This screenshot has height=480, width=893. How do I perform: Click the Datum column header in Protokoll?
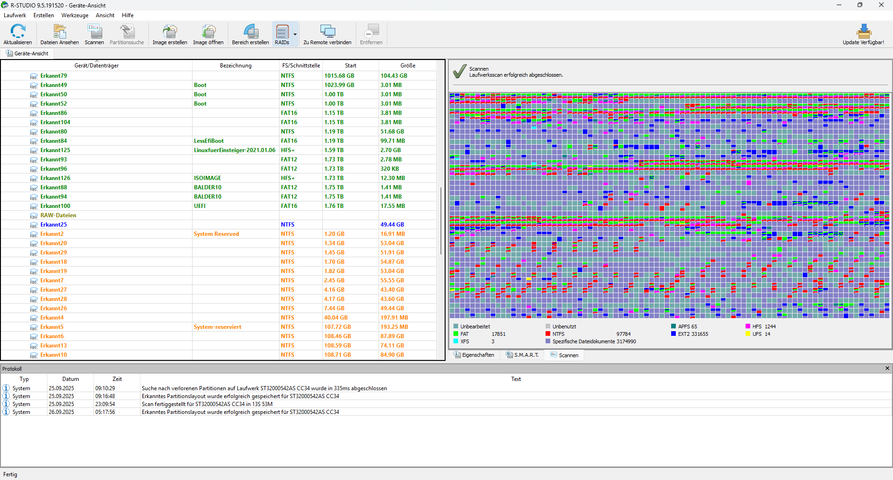(x=71, y=379)
